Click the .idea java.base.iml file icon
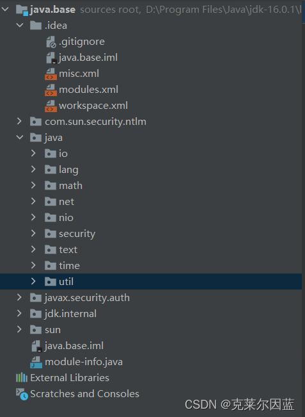The image size is (305, 417). coord(51,58)
